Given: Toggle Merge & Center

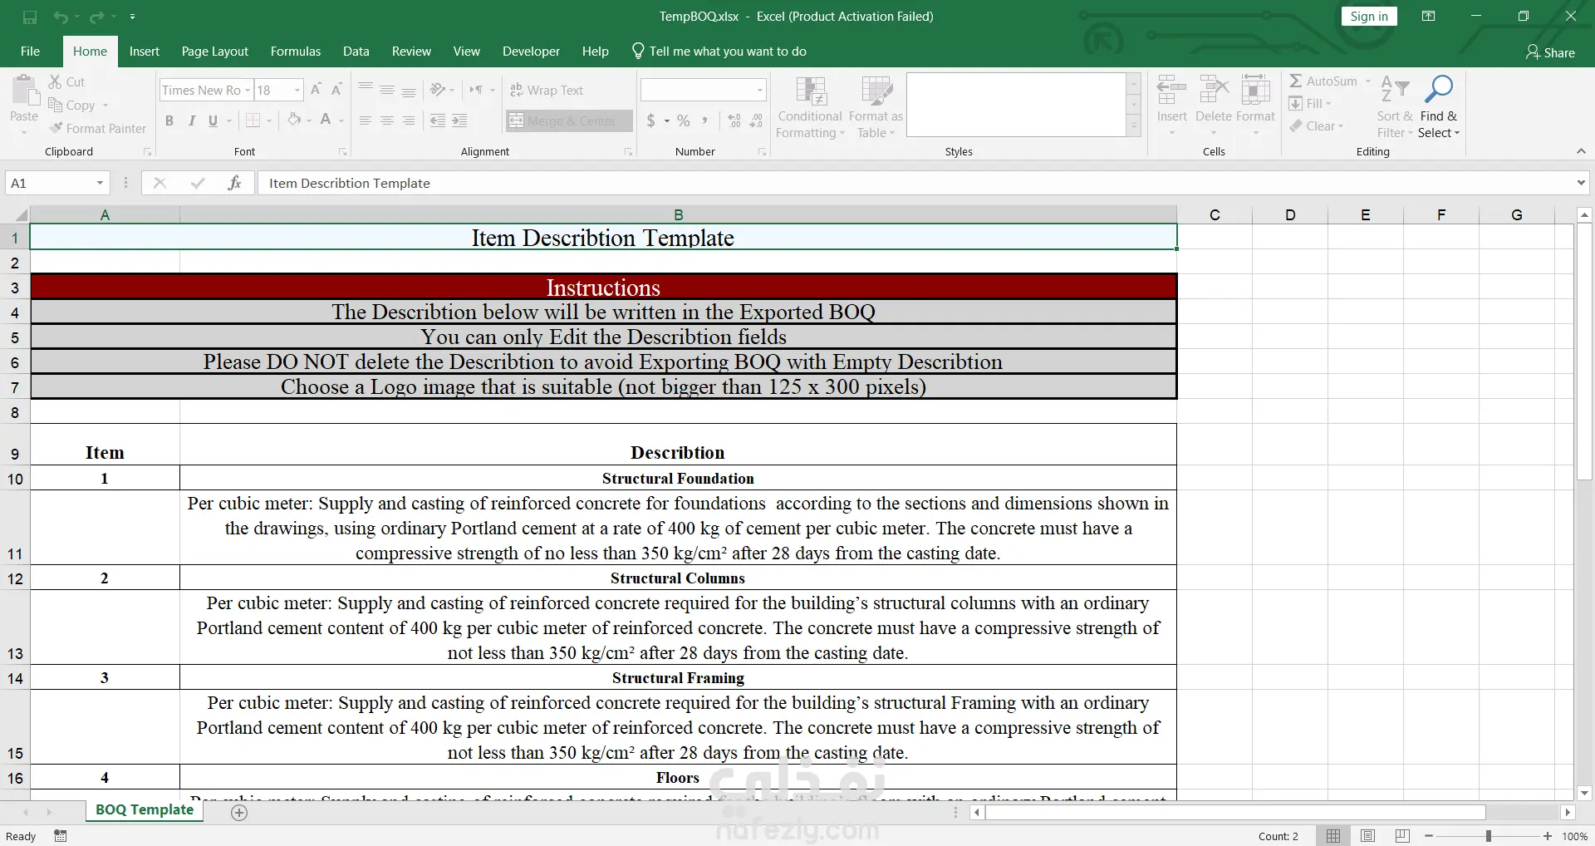Looking at the screenshot, I should (569, 121).
